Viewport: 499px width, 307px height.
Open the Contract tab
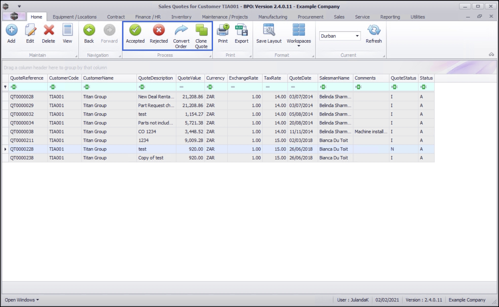tap(116, 17)
